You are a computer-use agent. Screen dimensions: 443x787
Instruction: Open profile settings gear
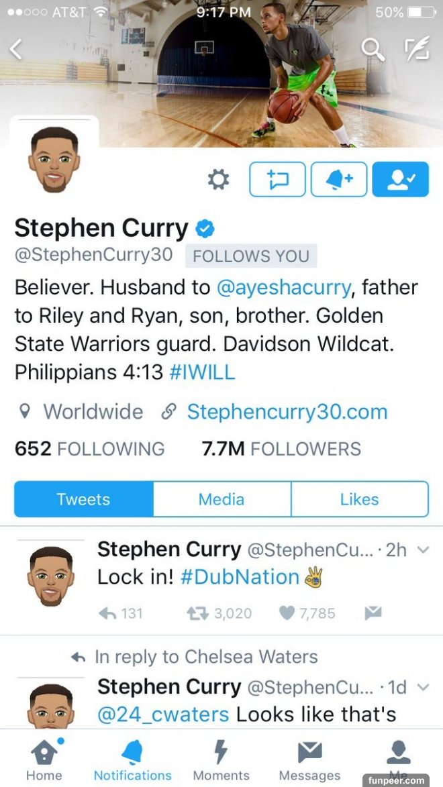[x=219, y=179]
